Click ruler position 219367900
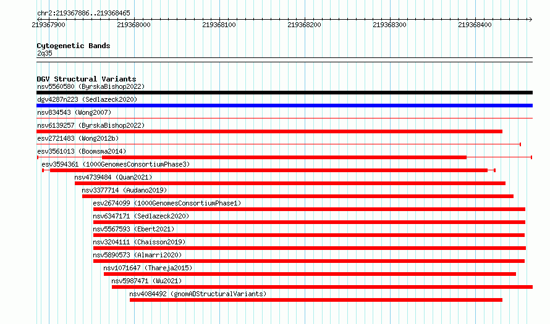Screen dimensions: 550x324 click(48, 25)
